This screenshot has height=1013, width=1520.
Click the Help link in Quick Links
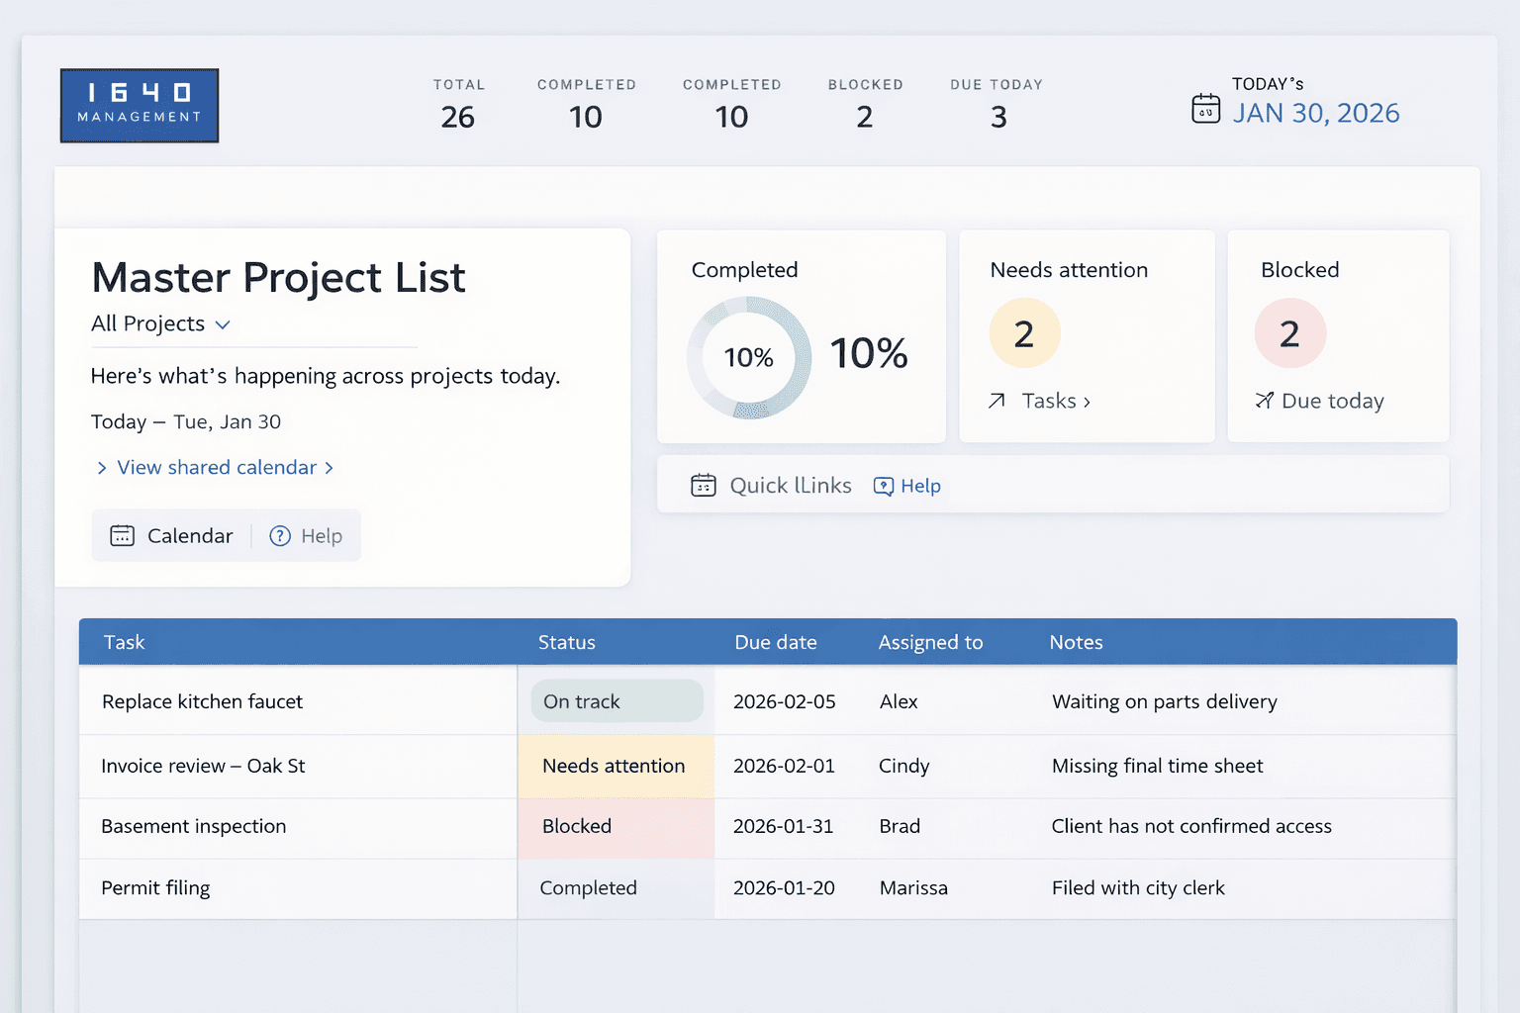click(920, 486)
